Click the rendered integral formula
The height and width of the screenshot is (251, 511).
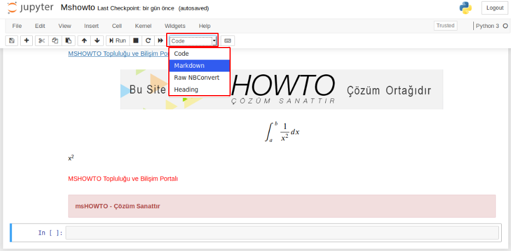[281, 132]
